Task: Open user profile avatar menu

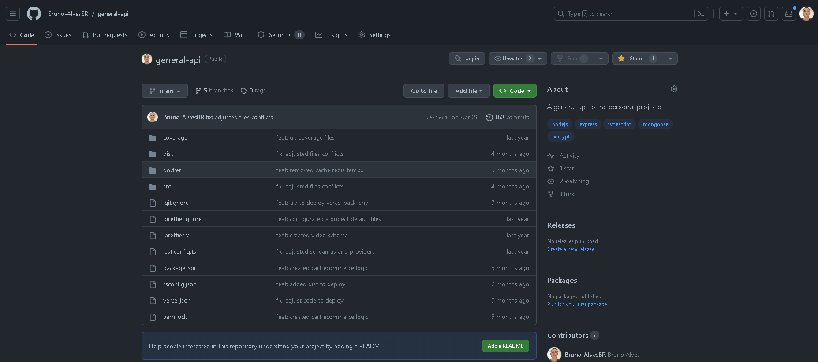Action: click(807, 14)
